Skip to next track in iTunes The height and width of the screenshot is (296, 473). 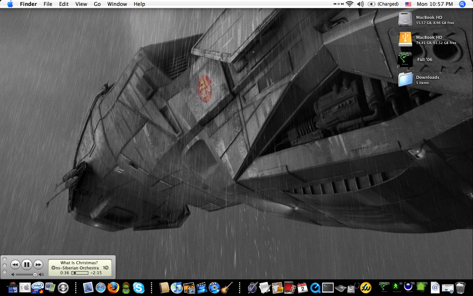coord(38,265)
